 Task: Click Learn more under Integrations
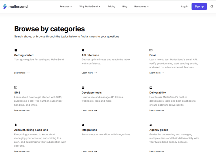pos(89,151)
